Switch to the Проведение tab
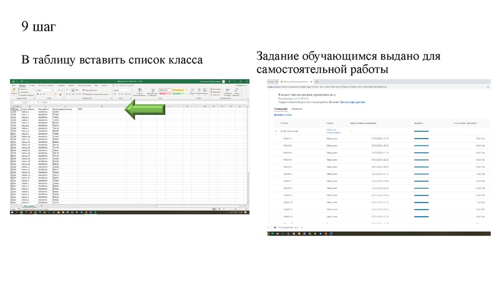Screen dimensions: 499x281 pyautogui.click(x=280, y=109)
